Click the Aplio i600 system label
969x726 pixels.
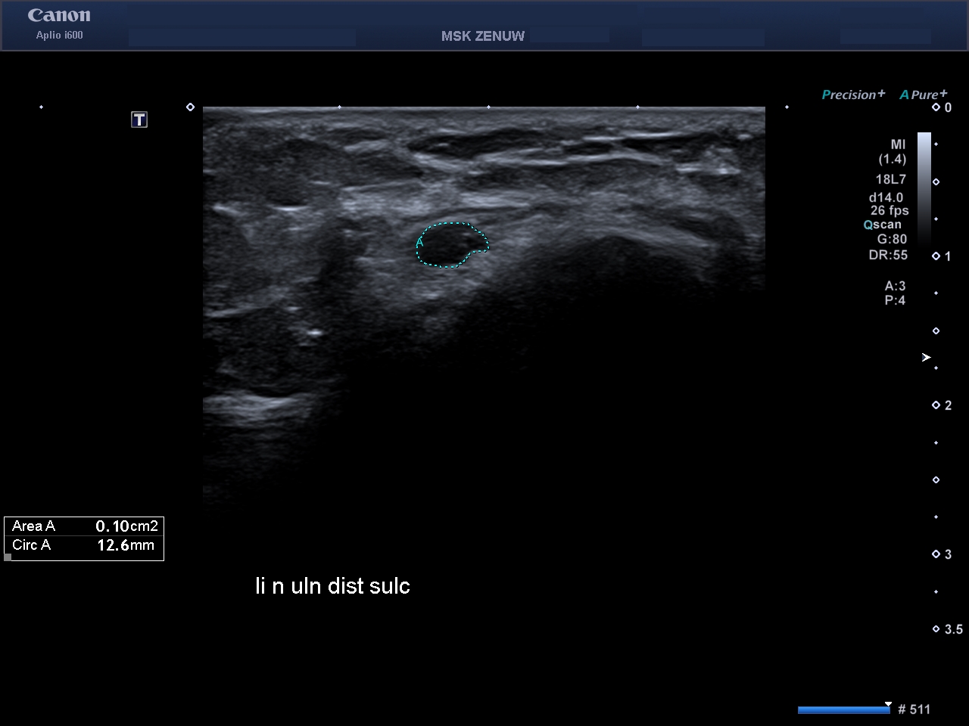59,36
